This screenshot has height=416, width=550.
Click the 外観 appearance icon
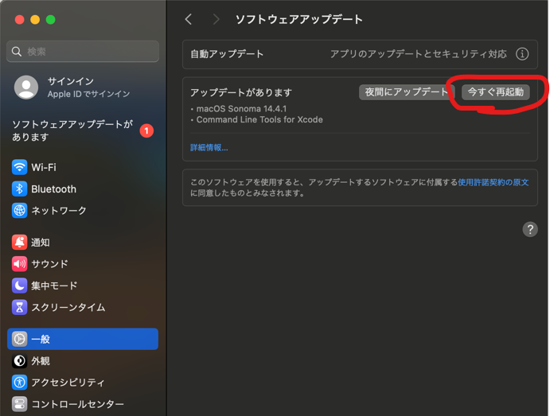click(x=19, y=361)
